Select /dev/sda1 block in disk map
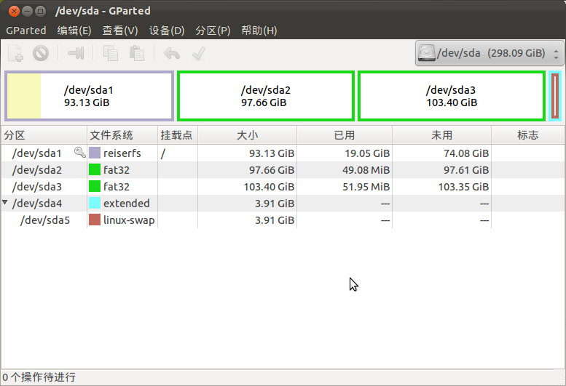This screenshot has height=386, width=566. [x=89, y=96]
